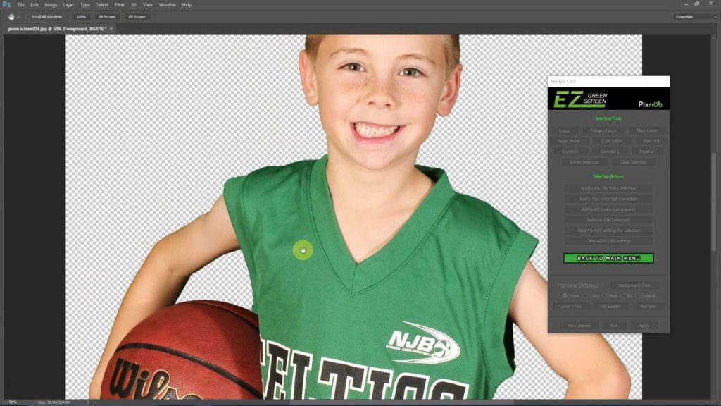Open the View menu

point(148,5)
